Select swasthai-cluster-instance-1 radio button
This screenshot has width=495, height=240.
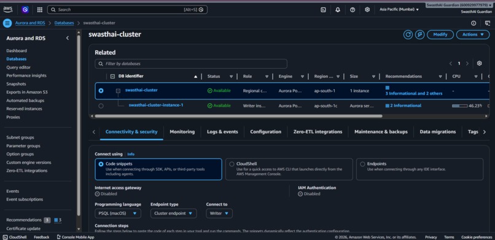[101, 106]
